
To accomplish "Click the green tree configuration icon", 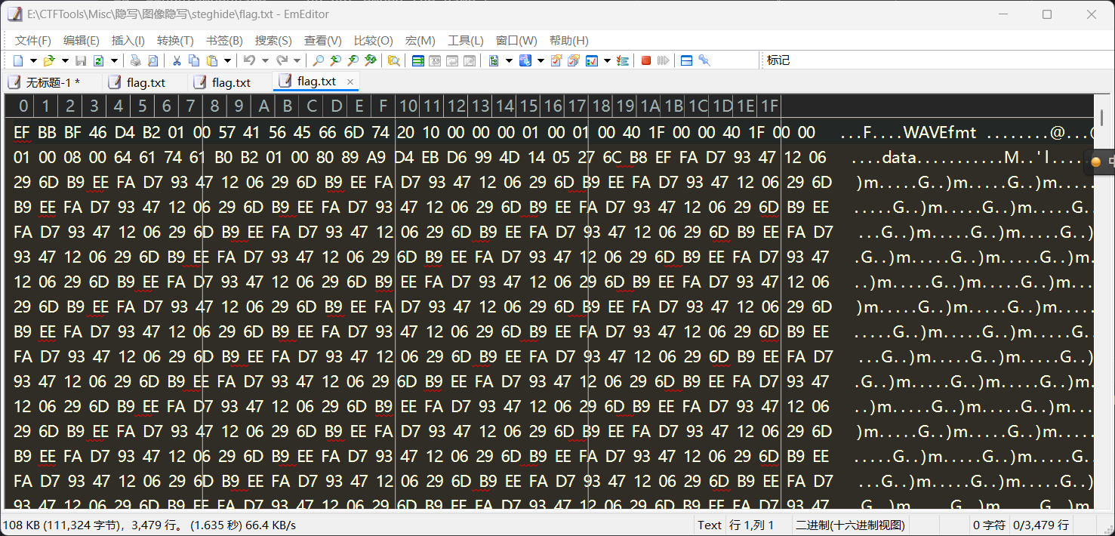I will [494, 60].
